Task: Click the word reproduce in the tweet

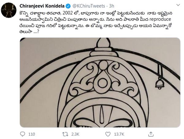Action: (160, 19)
